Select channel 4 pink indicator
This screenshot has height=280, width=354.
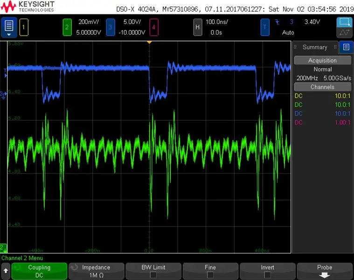pyautogui.click(x=154, y=28)
